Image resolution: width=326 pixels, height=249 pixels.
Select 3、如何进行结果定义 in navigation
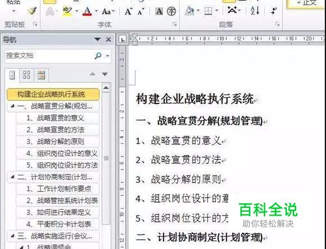pos(57,212)
